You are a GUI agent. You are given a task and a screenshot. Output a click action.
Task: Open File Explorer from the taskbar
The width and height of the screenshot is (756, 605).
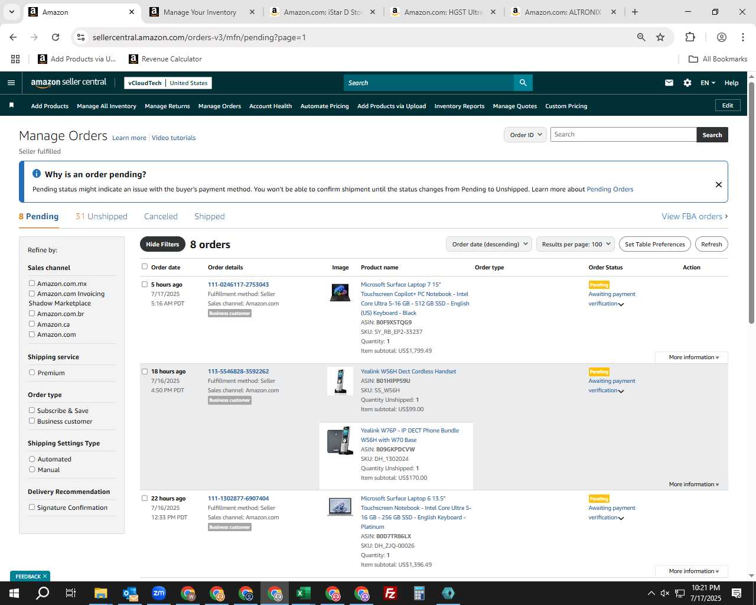tap(100, 593)
